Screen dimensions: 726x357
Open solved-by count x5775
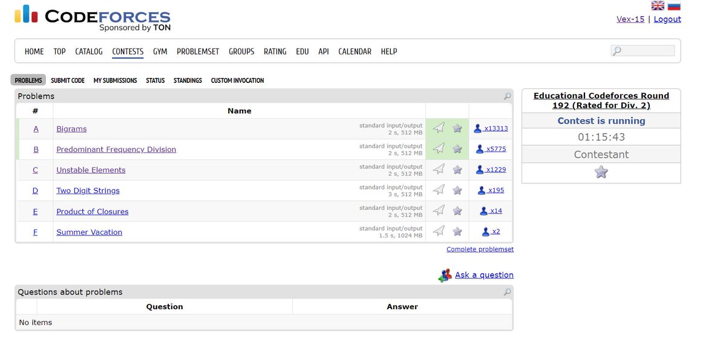[491, 149]
